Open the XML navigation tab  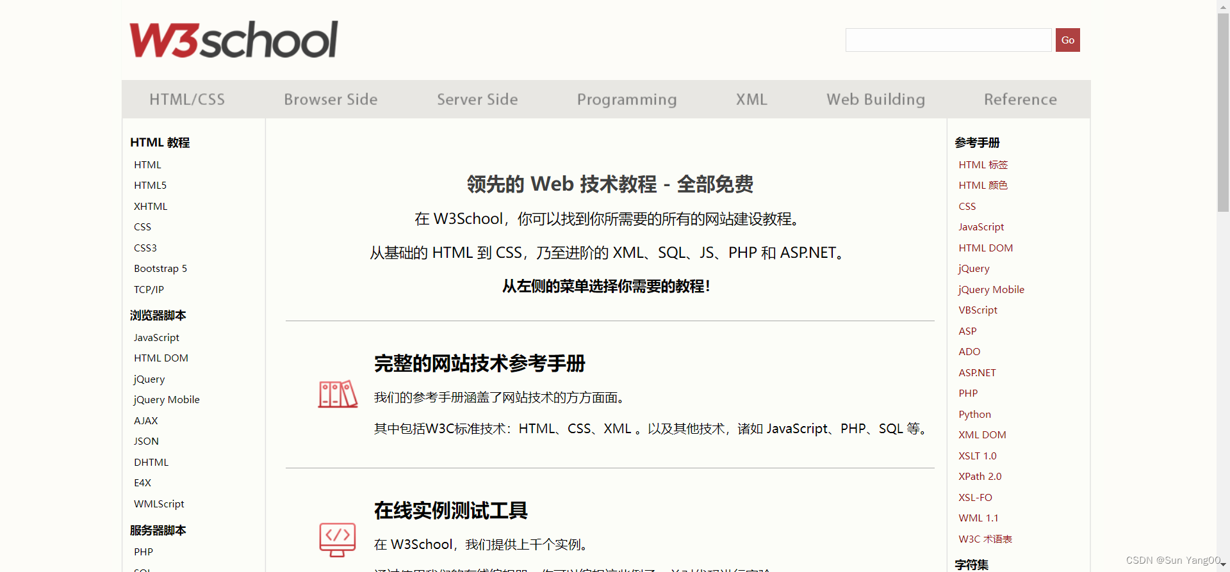pyautogui.click(x=751, y=99)
